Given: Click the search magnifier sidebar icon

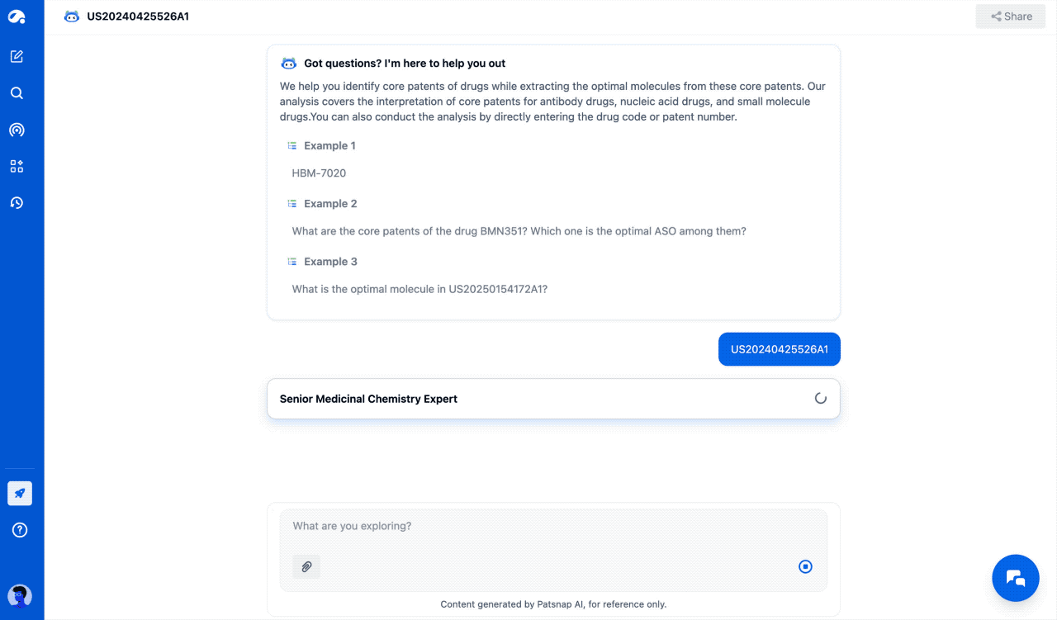Looking at the screenshot, I should point(17,93).
